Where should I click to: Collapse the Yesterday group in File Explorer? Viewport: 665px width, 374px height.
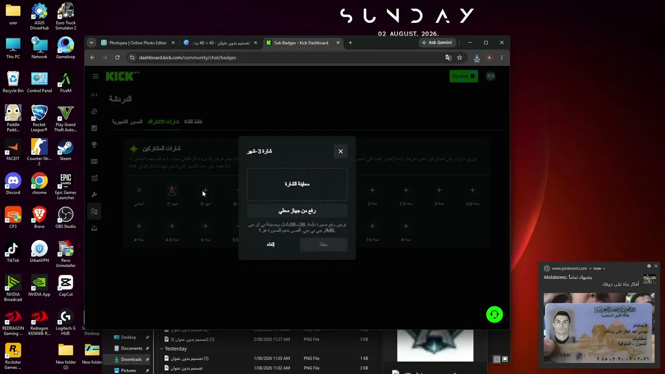(x=162, y=349)
